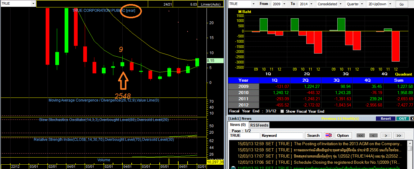The height and width of the screenshot is (169, 414).
Task: Click the M Baht axis label
Action: pos(245,12)
